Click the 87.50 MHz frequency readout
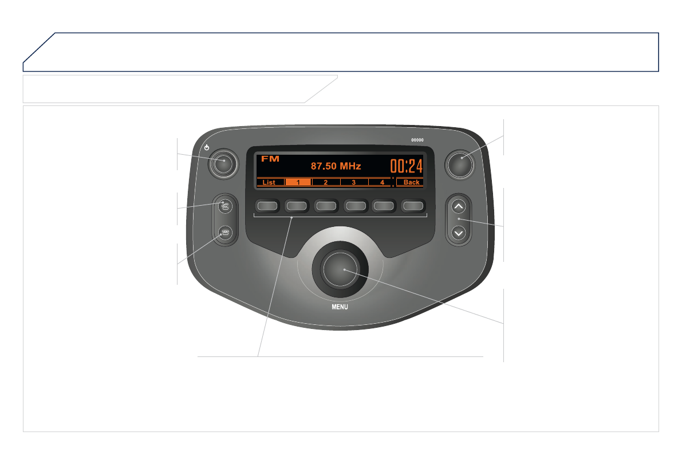The width and height of the screenshot is (682, 455). pyautogui.click(x=336, y=166)
